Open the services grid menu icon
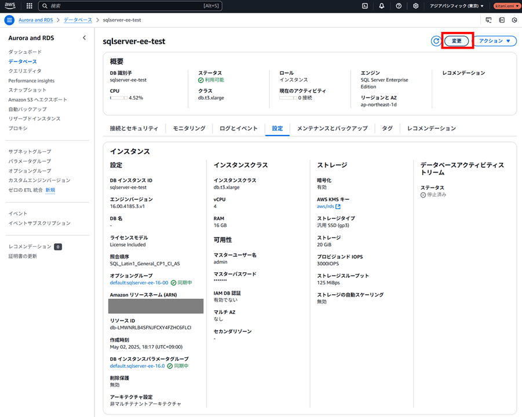 pos(30,6)
